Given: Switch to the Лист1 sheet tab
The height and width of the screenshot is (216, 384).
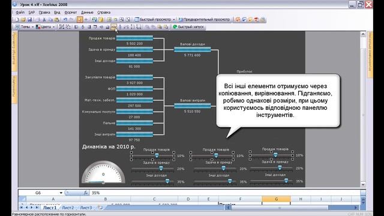Looking at the screenshot, I should (x=50, y=208).
